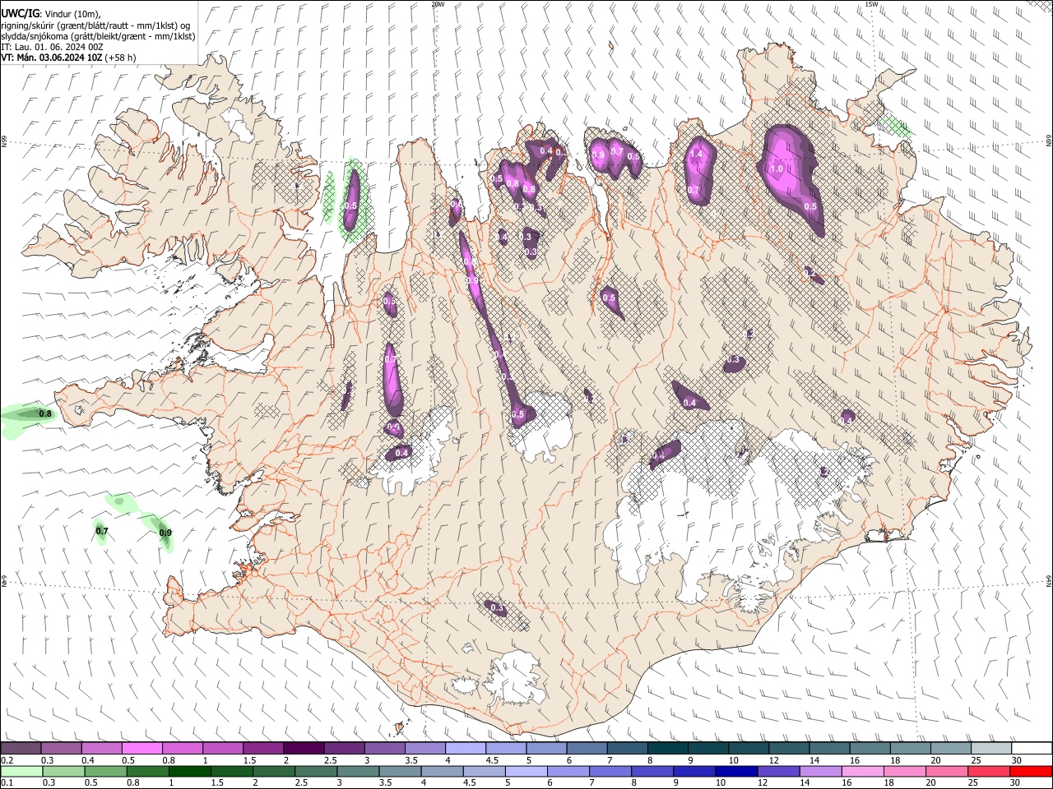Pick lower-row swatch between 2.5 and 3
Image resolution: width=1053 pixels, height=789 pixels.
point(315,771)
